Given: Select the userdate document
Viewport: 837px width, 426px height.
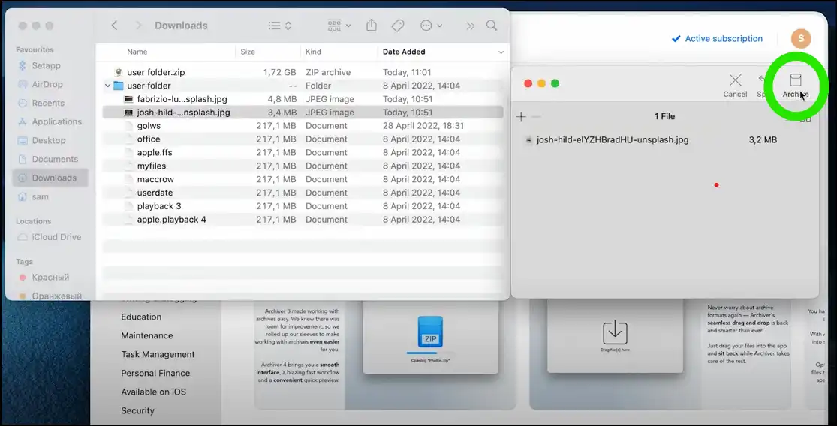Looking at the screenshot, I should (x=303, y=193).
